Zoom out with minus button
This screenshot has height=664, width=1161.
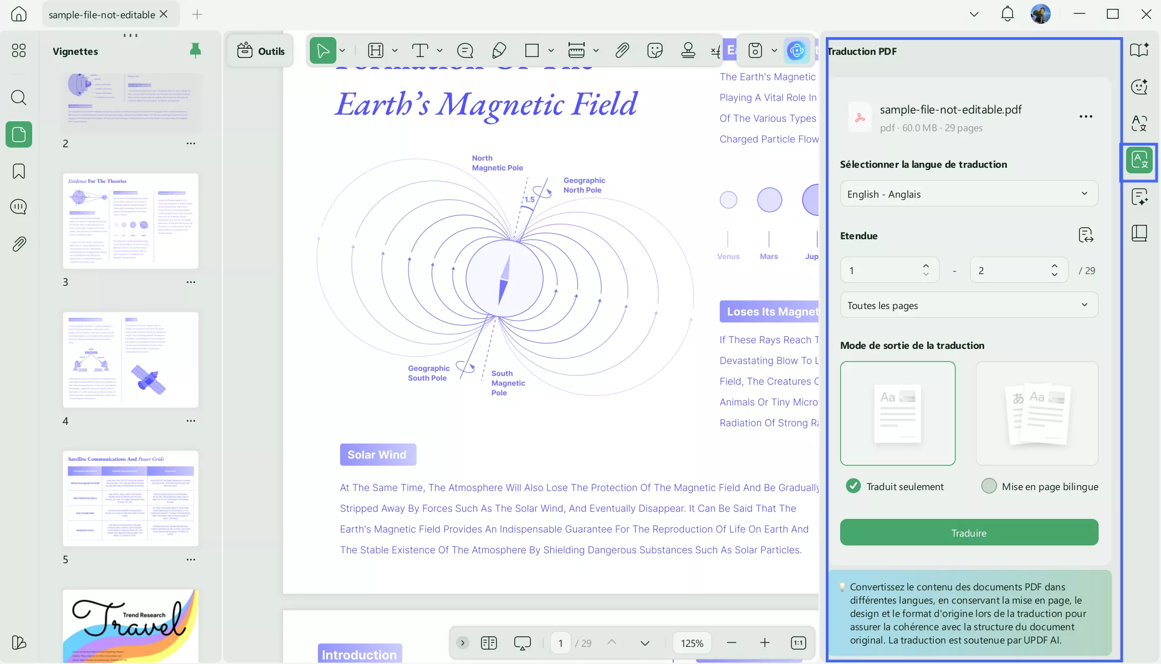(x=732, y=643)
